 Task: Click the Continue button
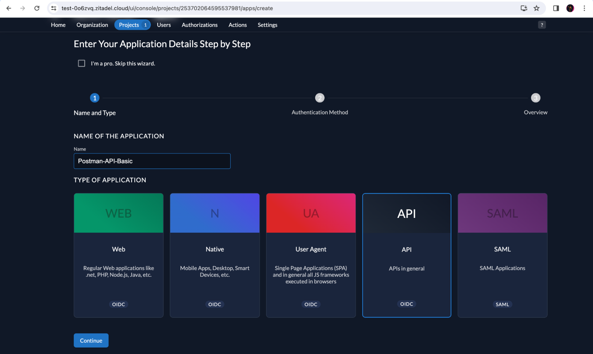(x=91, y=340)
